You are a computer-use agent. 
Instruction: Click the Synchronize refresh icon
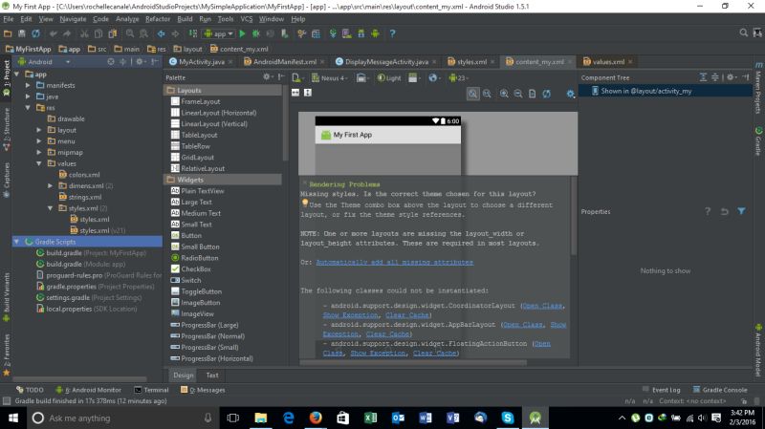pos(35,33)
